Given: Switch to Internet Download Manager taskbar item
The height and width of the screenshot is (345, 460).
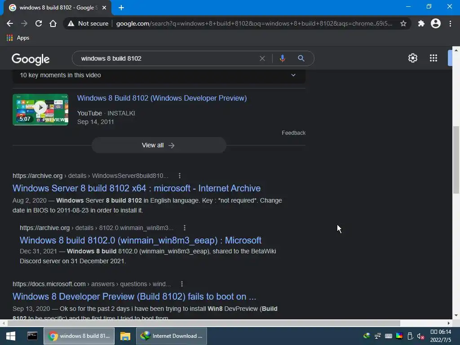Looking at the screenshot, I should tap(172, 336).
